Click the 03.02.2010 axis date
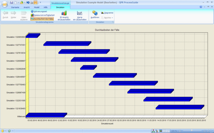Screen dimensions: 214x133 click(x=32, y=120)
